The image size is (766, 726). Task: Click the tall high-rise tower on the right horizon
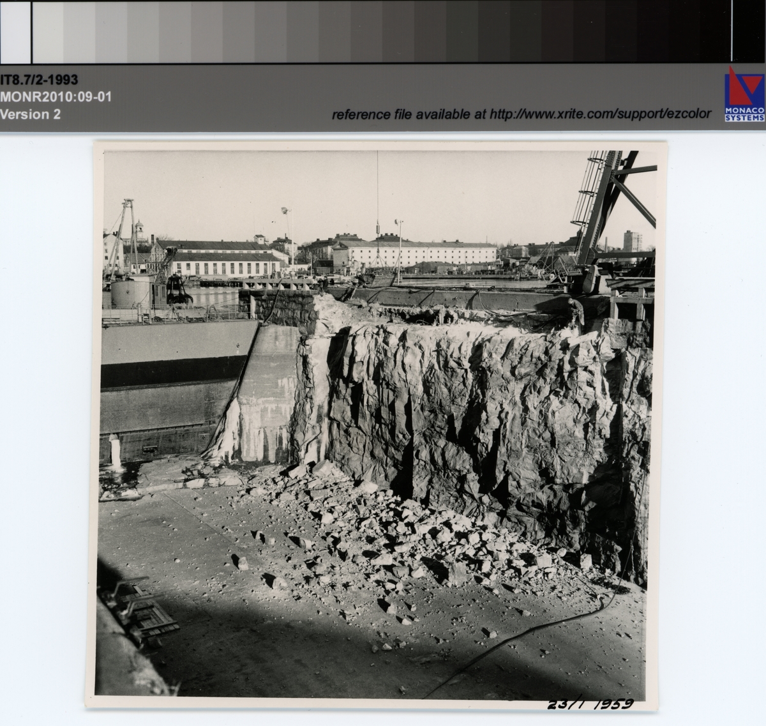pyautogui.click(x=632, y=240)
